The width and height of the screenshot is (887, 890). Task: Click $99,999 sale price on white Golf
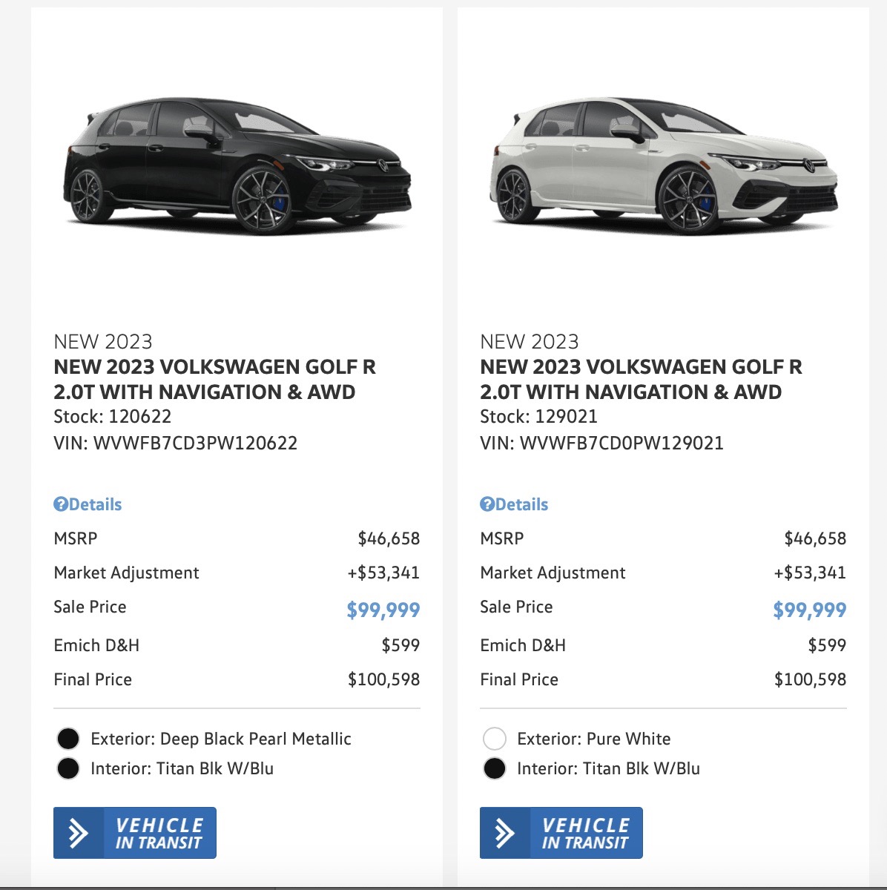coord(810,610)
